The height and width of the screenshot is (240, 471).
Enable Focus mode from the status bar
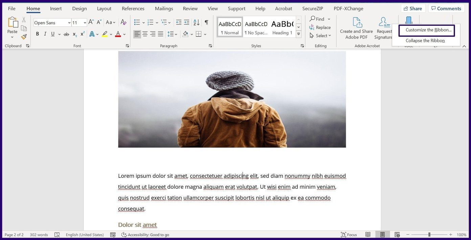click(350, 235)
